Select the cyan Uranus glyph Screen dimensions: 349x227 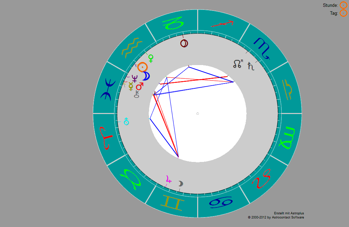click(126, 121)
